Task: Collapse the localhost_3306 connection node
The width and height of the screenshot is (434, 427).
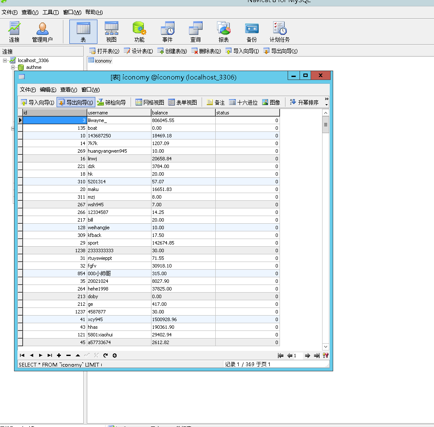Action: tap(5, 60)
